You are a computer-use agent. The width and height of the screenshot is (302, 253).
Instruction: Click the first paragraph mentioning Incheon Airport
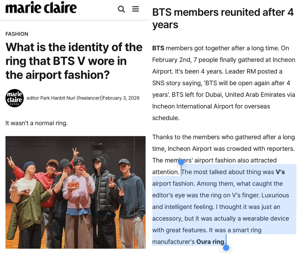coord(224,83)
